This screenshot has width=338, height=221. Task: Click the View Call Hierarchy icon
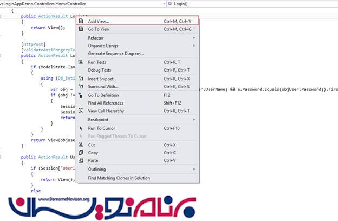[x=81, y=110]
